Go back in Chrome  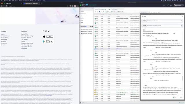[x=1, y=6]
